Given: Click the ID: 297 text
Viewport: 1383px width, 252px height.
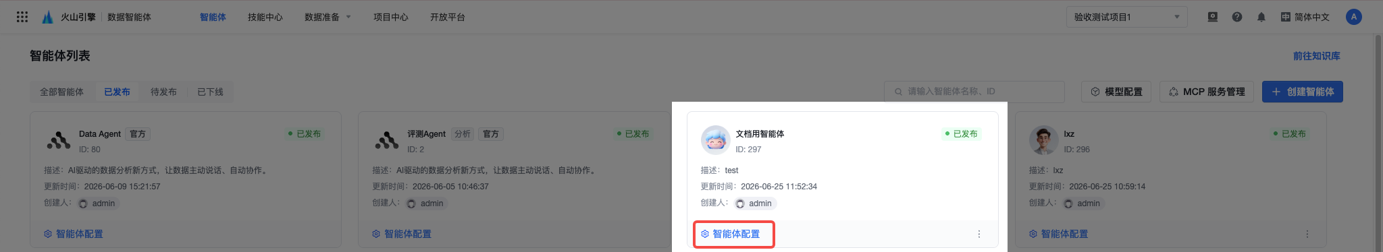Looking at the screenshot, I should point(748,150).
